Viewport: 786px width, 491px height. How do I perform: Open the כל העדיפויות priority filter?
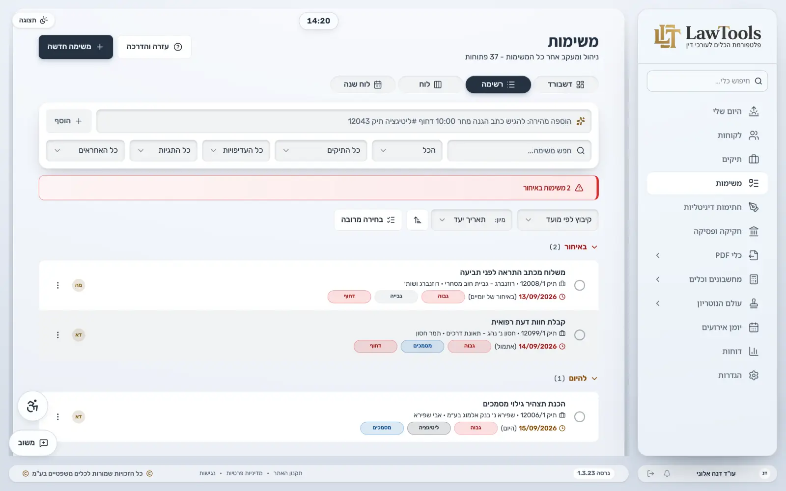236,151
